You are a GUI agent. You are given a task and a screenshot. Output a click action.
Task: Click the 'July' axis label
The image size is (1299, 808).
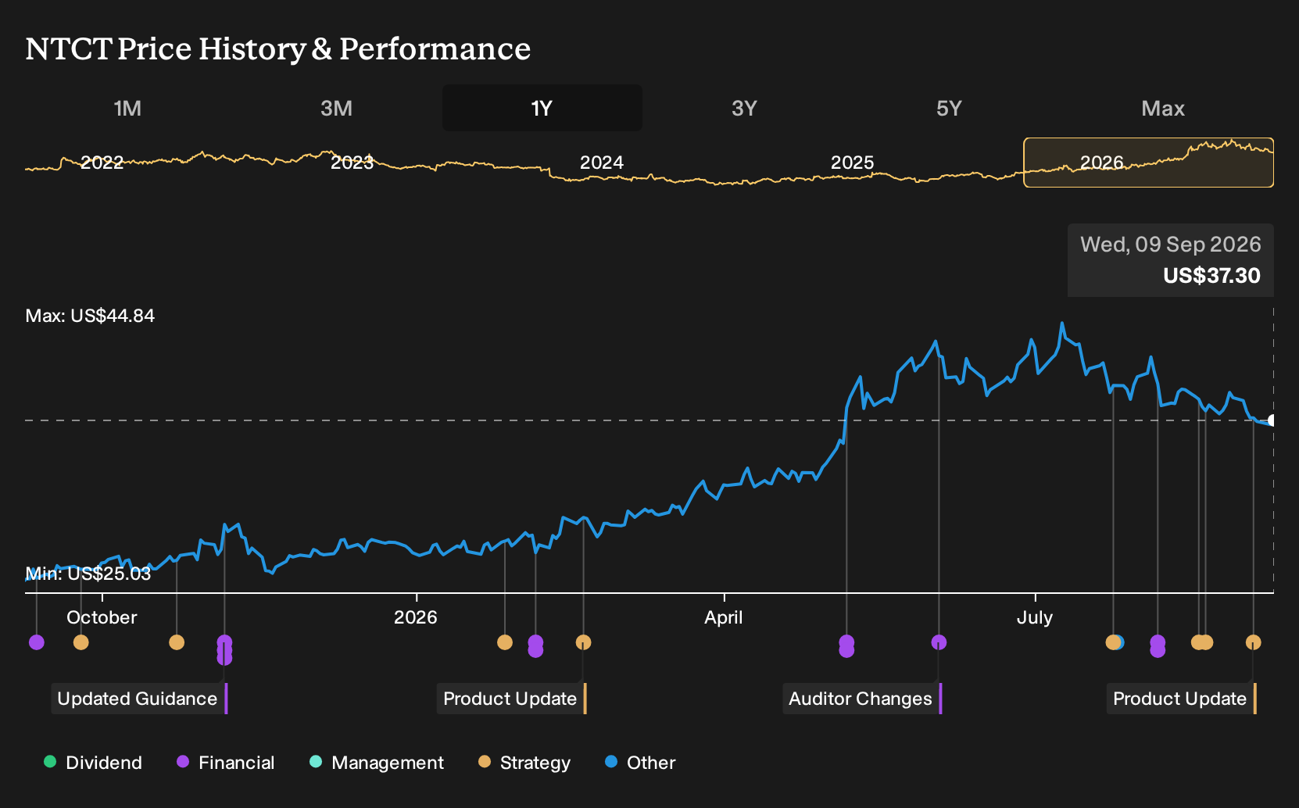(1034, 617)
